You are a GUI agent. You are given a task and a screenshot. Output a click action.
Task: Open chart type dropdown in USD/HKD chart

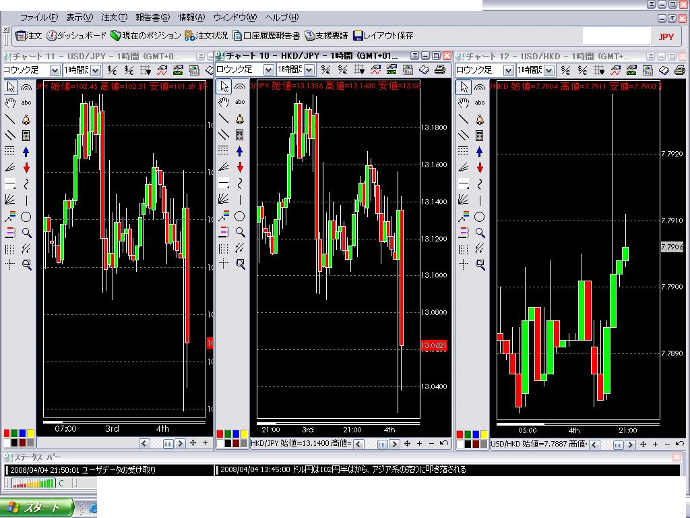coord(508,70)
